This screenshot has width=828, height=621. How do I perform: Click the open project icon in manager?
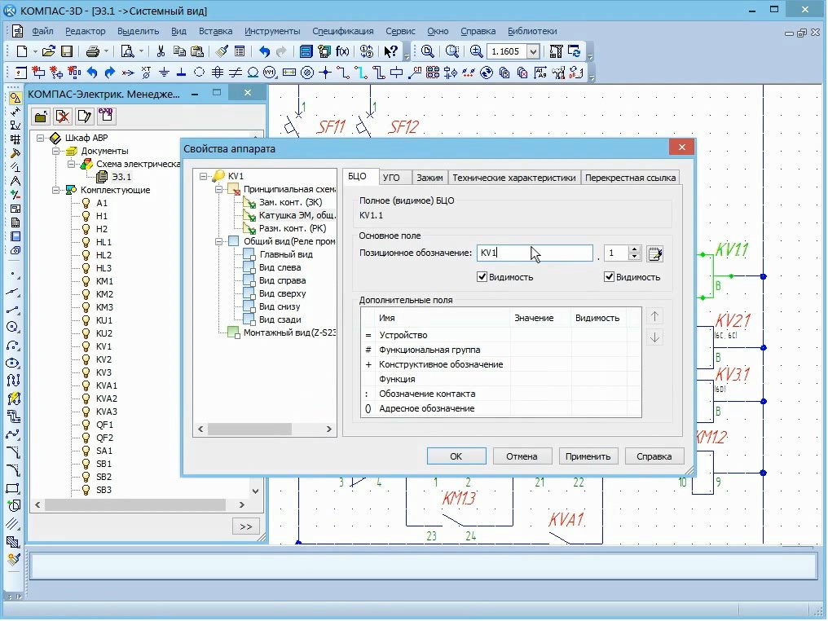[x=42, y=117]
